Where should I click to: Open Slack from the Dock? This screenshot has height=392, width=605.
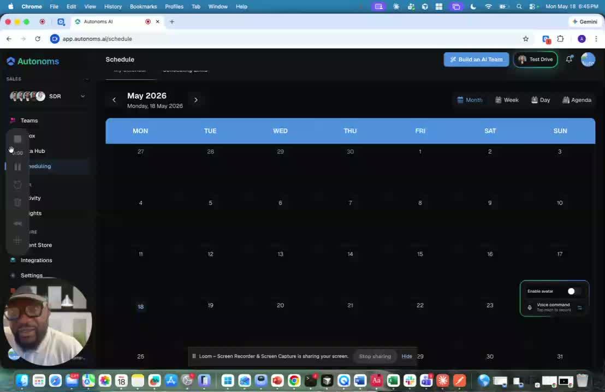[x=410, y=381]
